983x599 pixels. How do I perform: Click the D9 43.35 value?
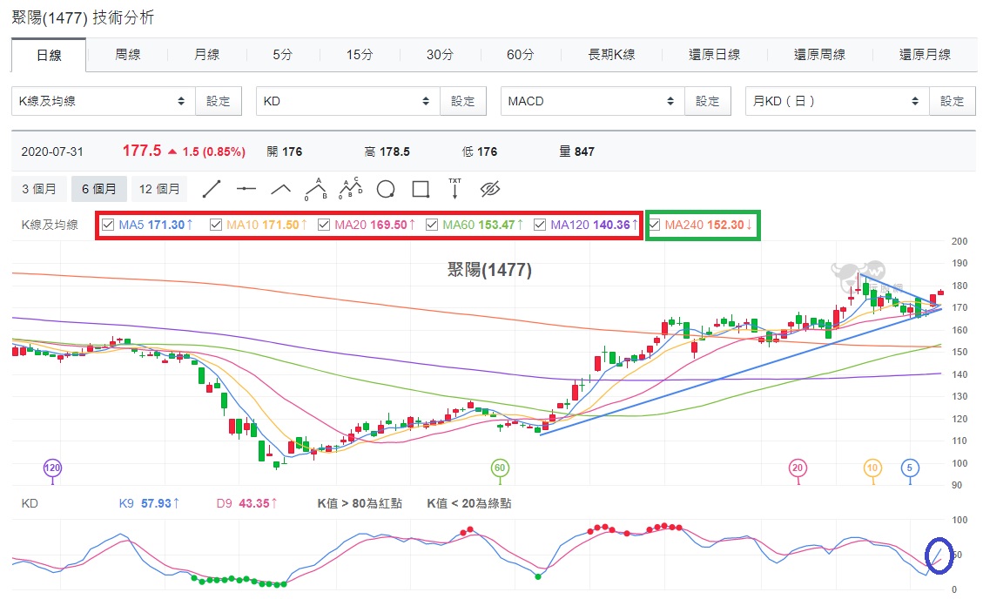tap(247, 503)
